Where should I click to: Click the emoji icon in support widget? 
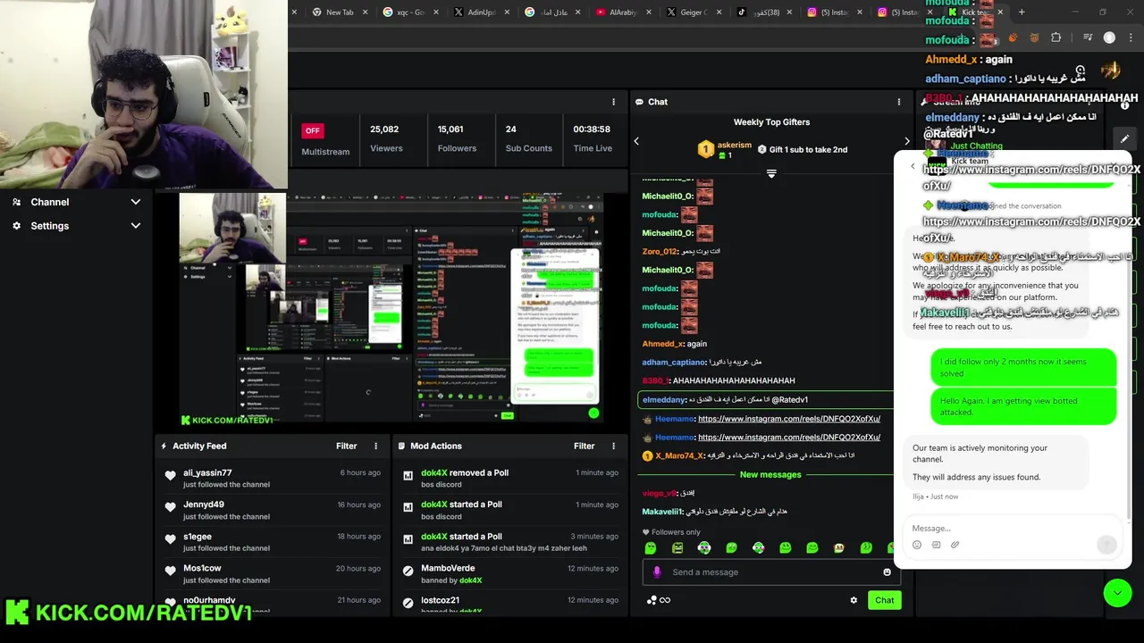pos(917,545)
